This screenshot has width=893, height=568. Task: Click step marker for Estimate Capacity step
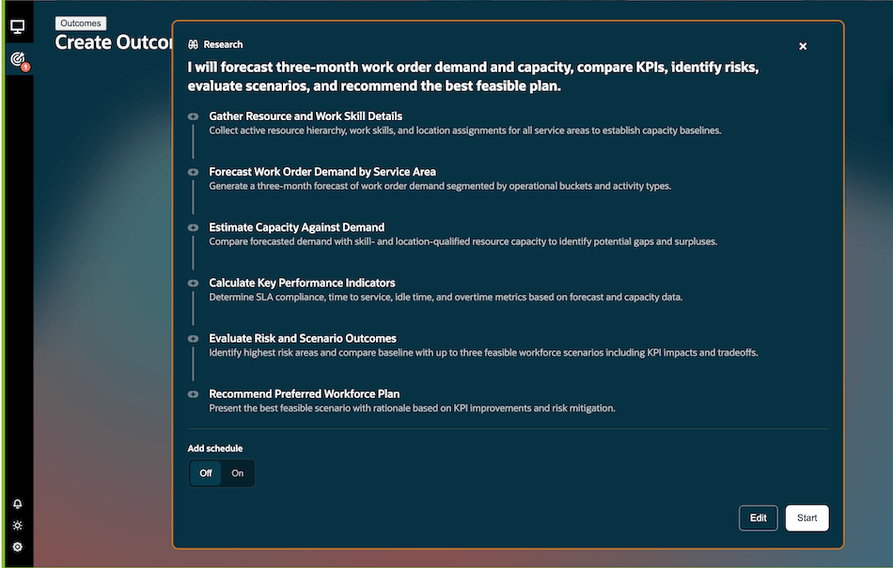[193, 227]
